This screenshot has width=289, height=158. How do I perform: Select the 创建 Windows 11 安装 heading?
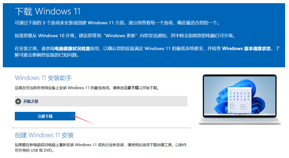(44, 135)
